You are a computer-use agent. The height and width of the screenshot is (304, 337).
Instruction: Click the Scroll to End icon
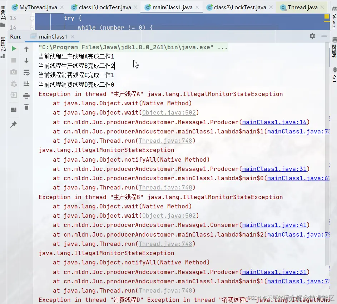click(x=26, y=83)
